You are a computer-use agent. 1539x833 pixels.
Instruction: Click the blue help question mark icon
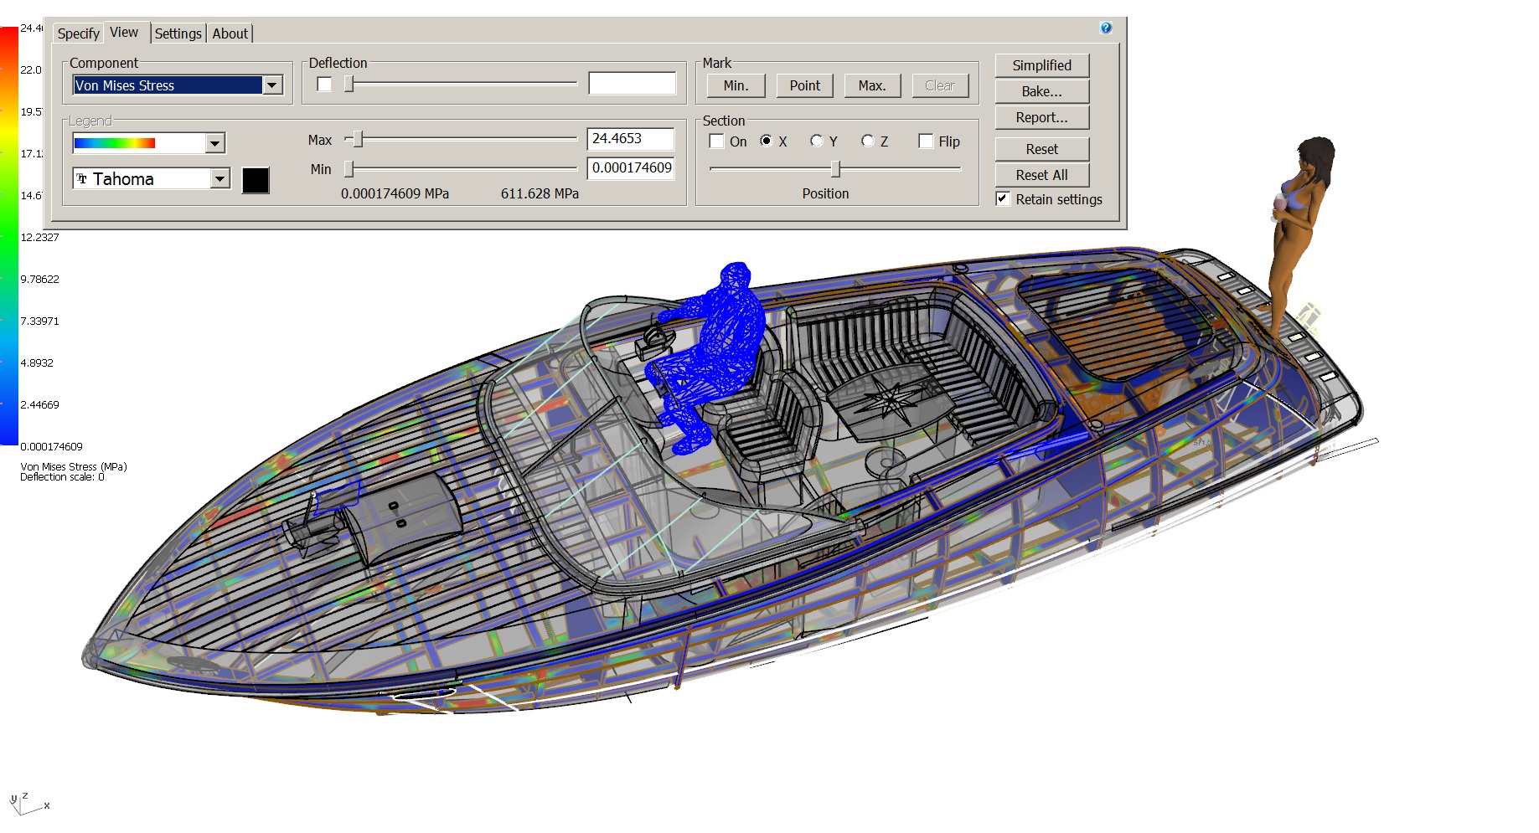[1105, 28]
